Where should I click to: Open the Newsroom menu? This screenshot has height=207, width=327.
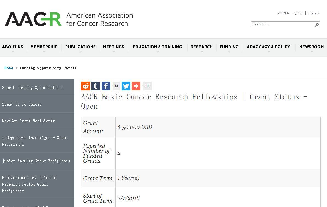(312, 47)
